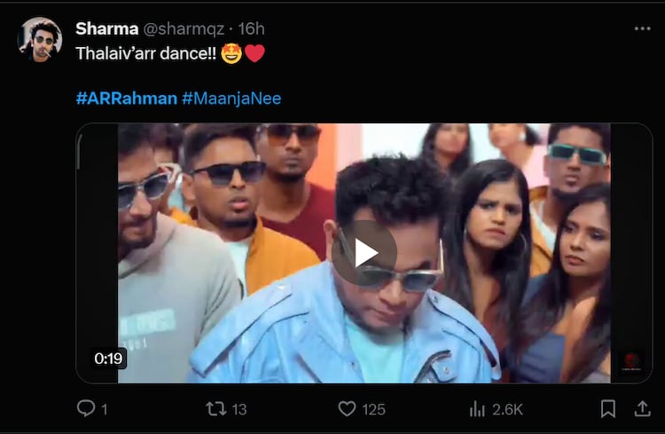Bookmark this post

pyautogui.click(x=608, y=408)
